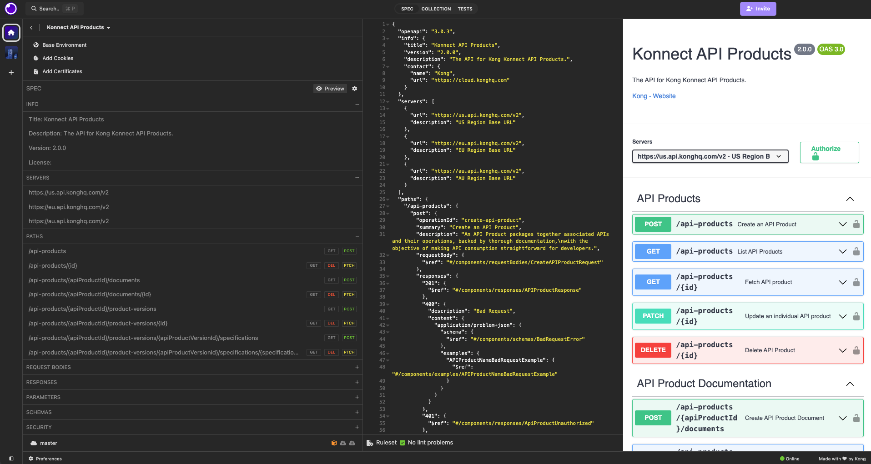Click lock icon on POST Create API Product Document
Viewport: 871px width, 464px height.
point(856,418)
